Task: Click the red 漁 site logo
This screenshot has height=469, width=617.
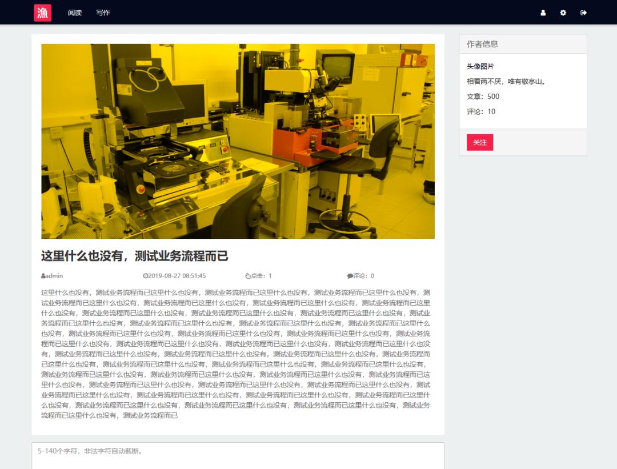Action: 43,12
